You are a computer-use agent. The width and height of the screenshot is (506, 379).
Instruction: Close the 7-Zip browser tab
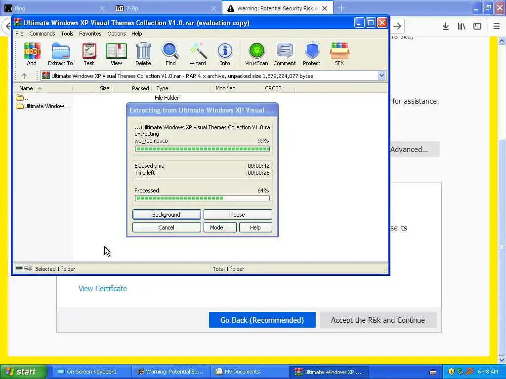click(213, 8)
